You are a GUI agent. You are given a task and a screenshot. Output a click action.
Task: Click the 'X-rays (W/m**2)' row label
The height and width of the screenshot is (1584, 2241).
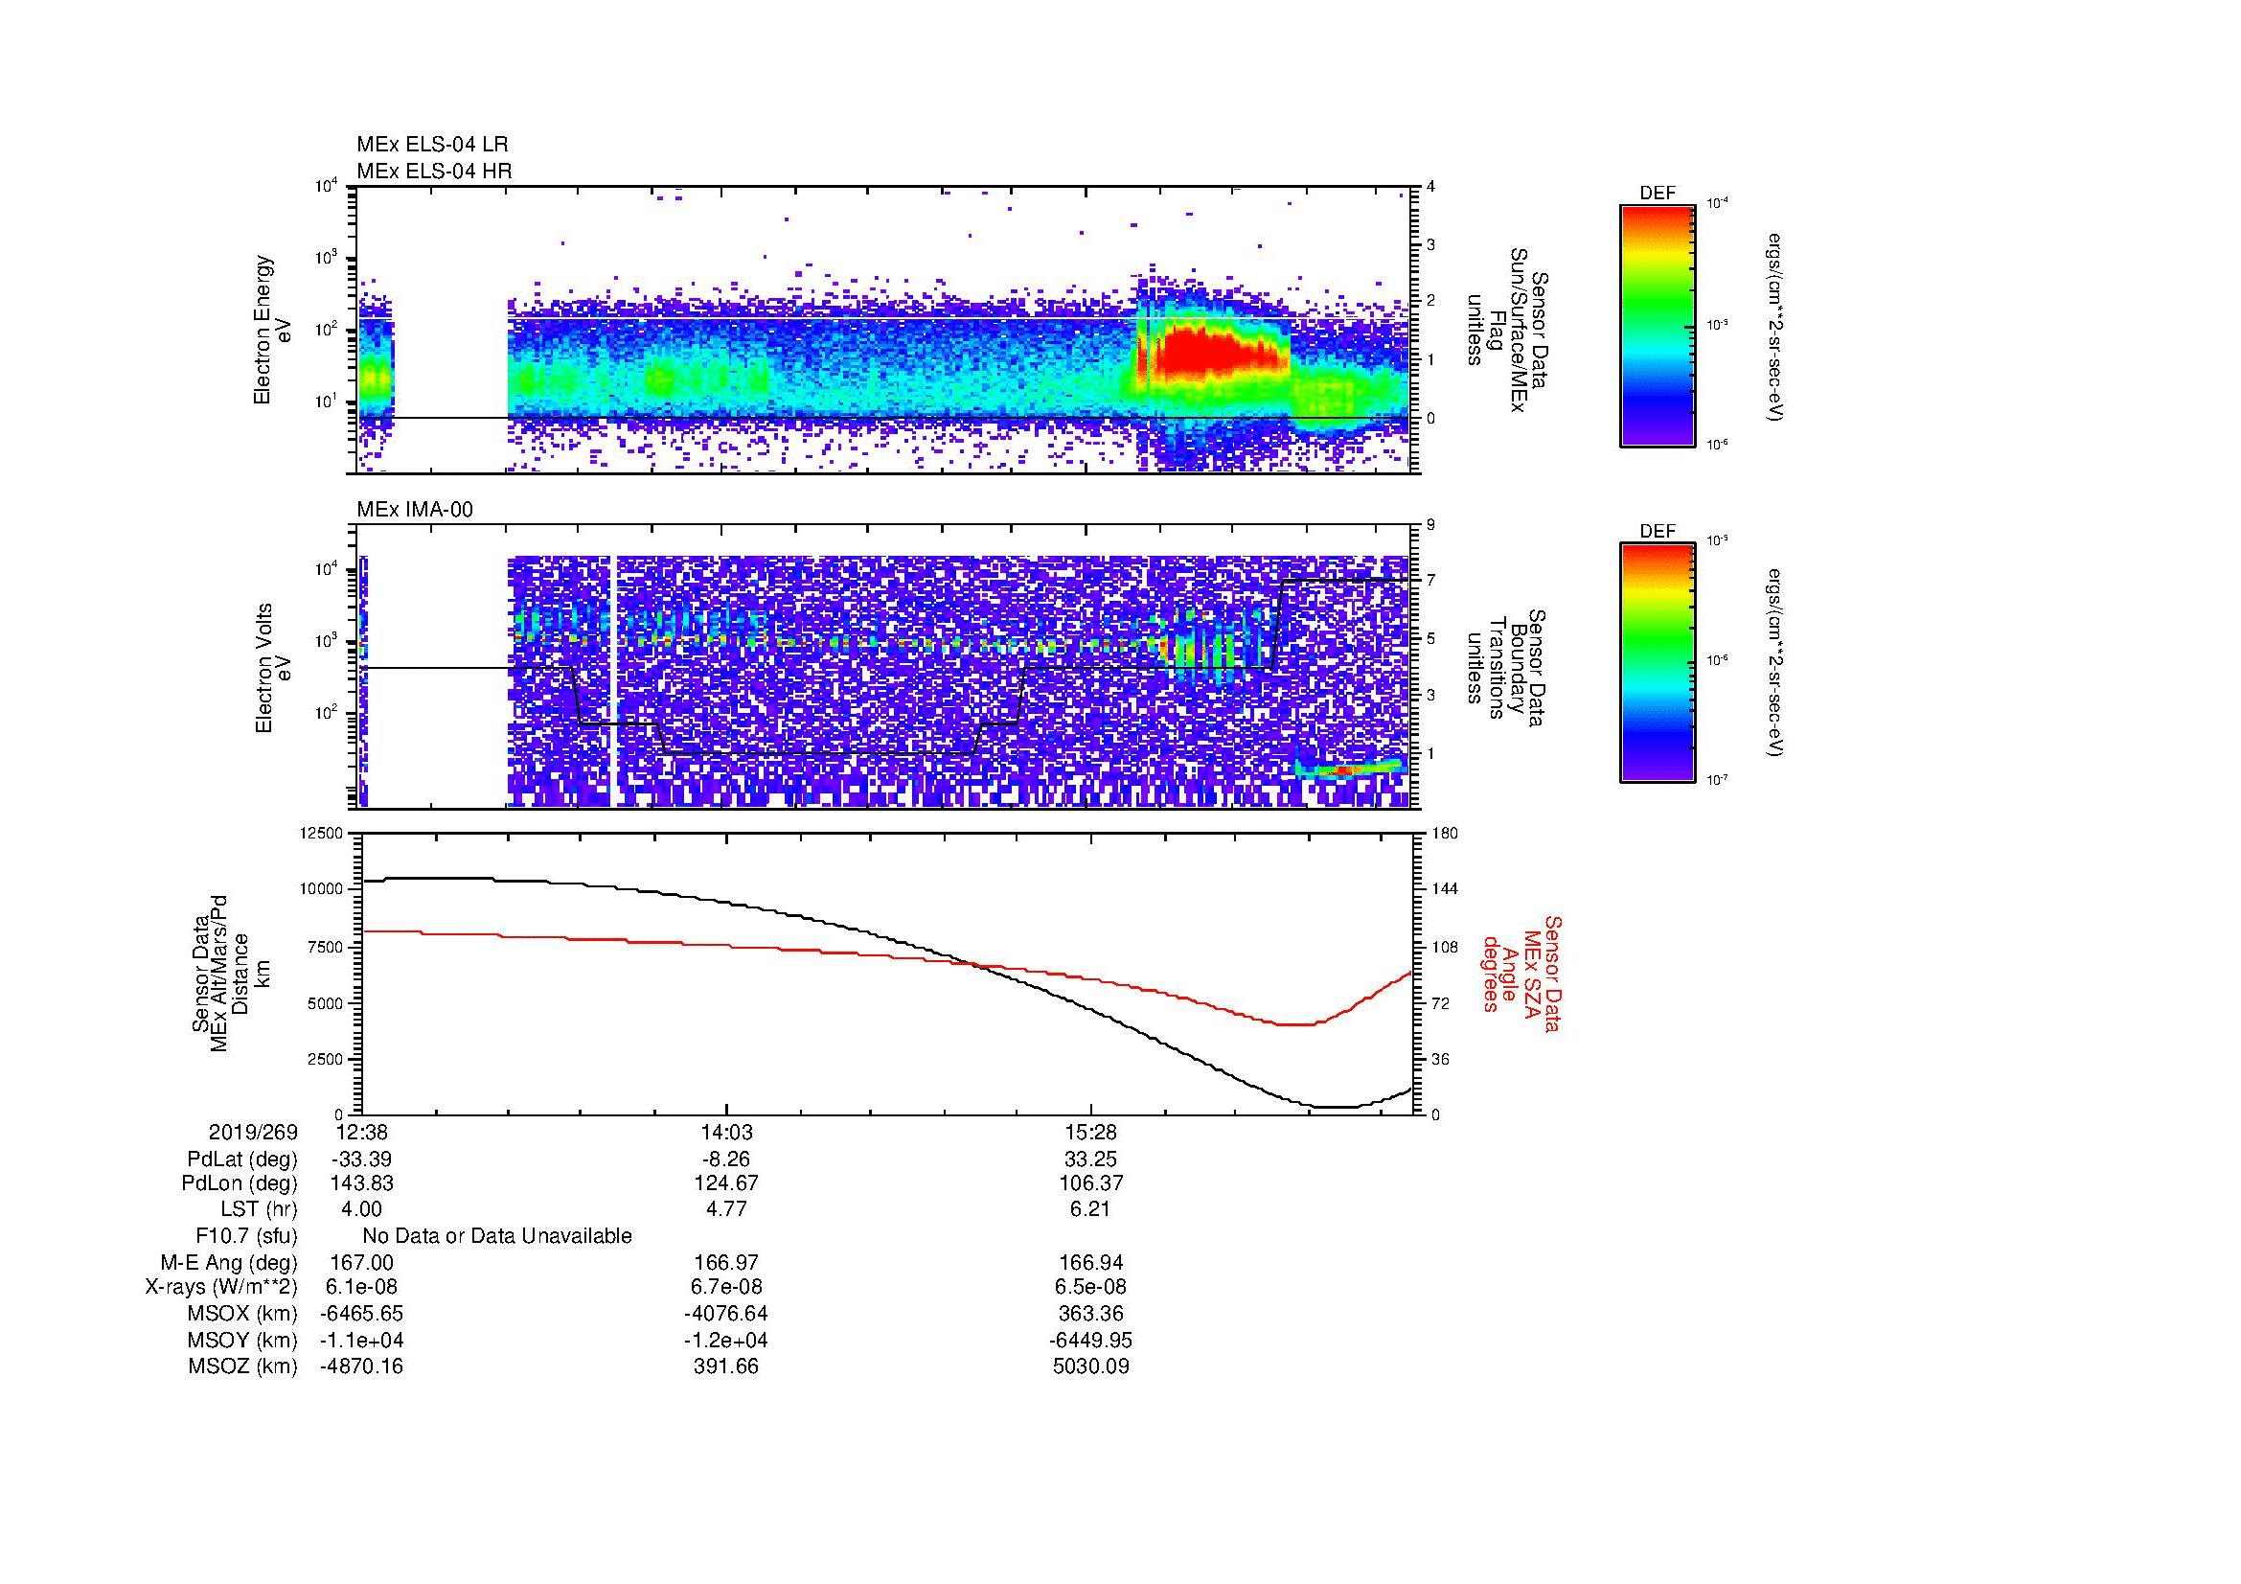[x=221, y=1287]
